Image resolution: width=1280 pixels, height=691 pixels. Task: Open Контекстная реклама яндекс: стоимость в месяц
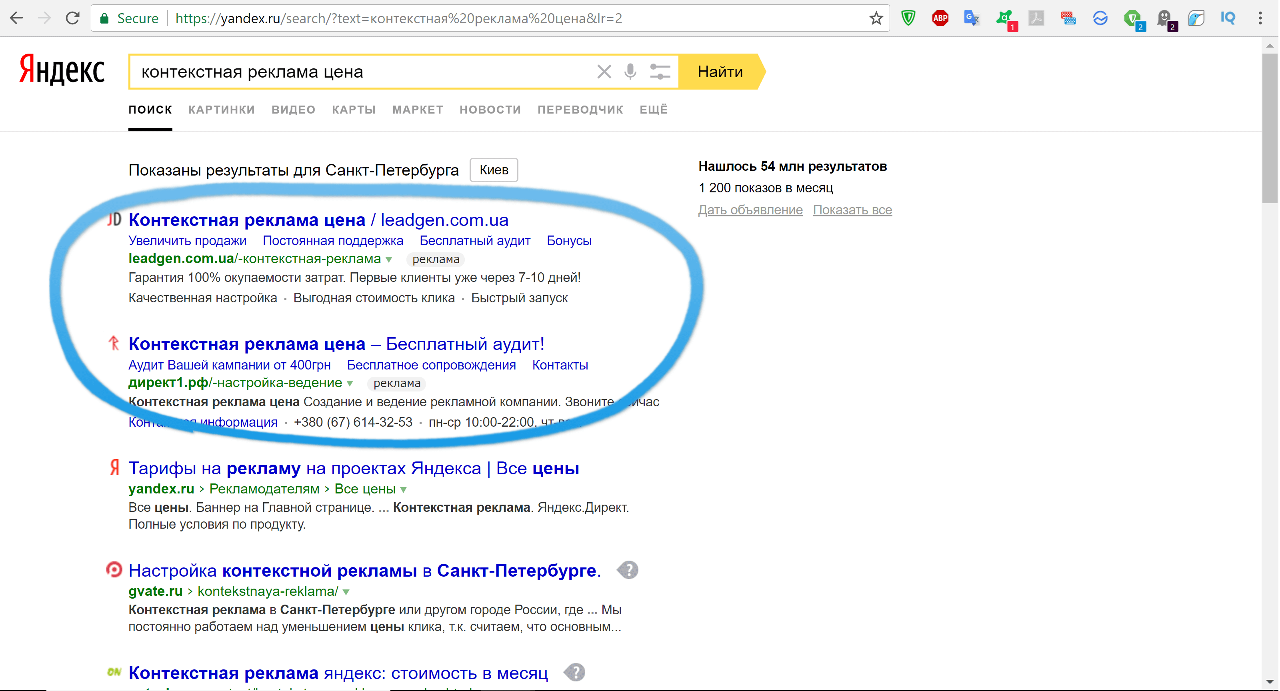[338, 673]
